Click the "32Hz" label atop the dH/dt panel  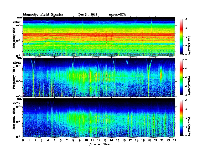[19, 18]
